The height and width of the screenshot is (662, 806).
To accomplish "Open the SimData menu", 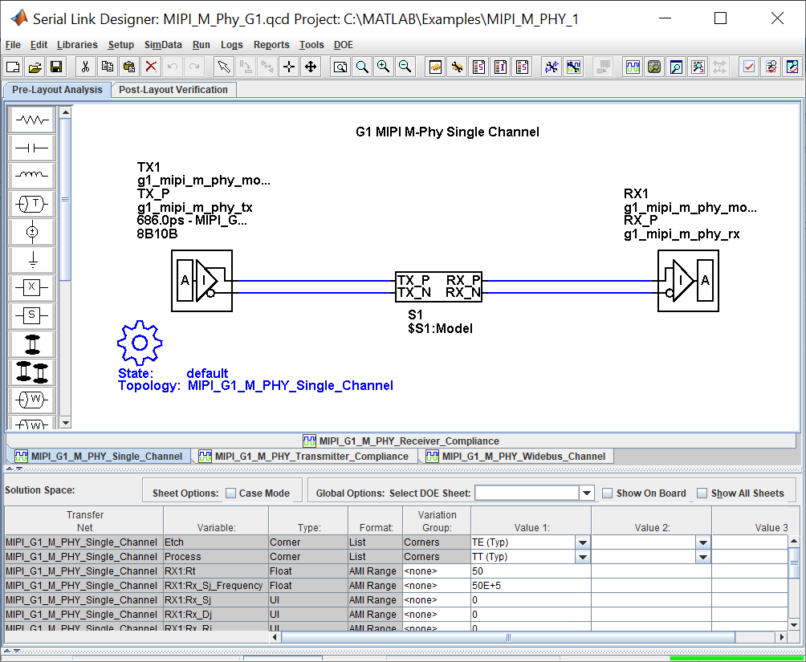I will (163, 45).
